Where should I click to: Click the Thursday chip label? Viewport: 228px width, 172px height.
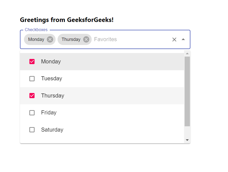(x=71, y=39)
